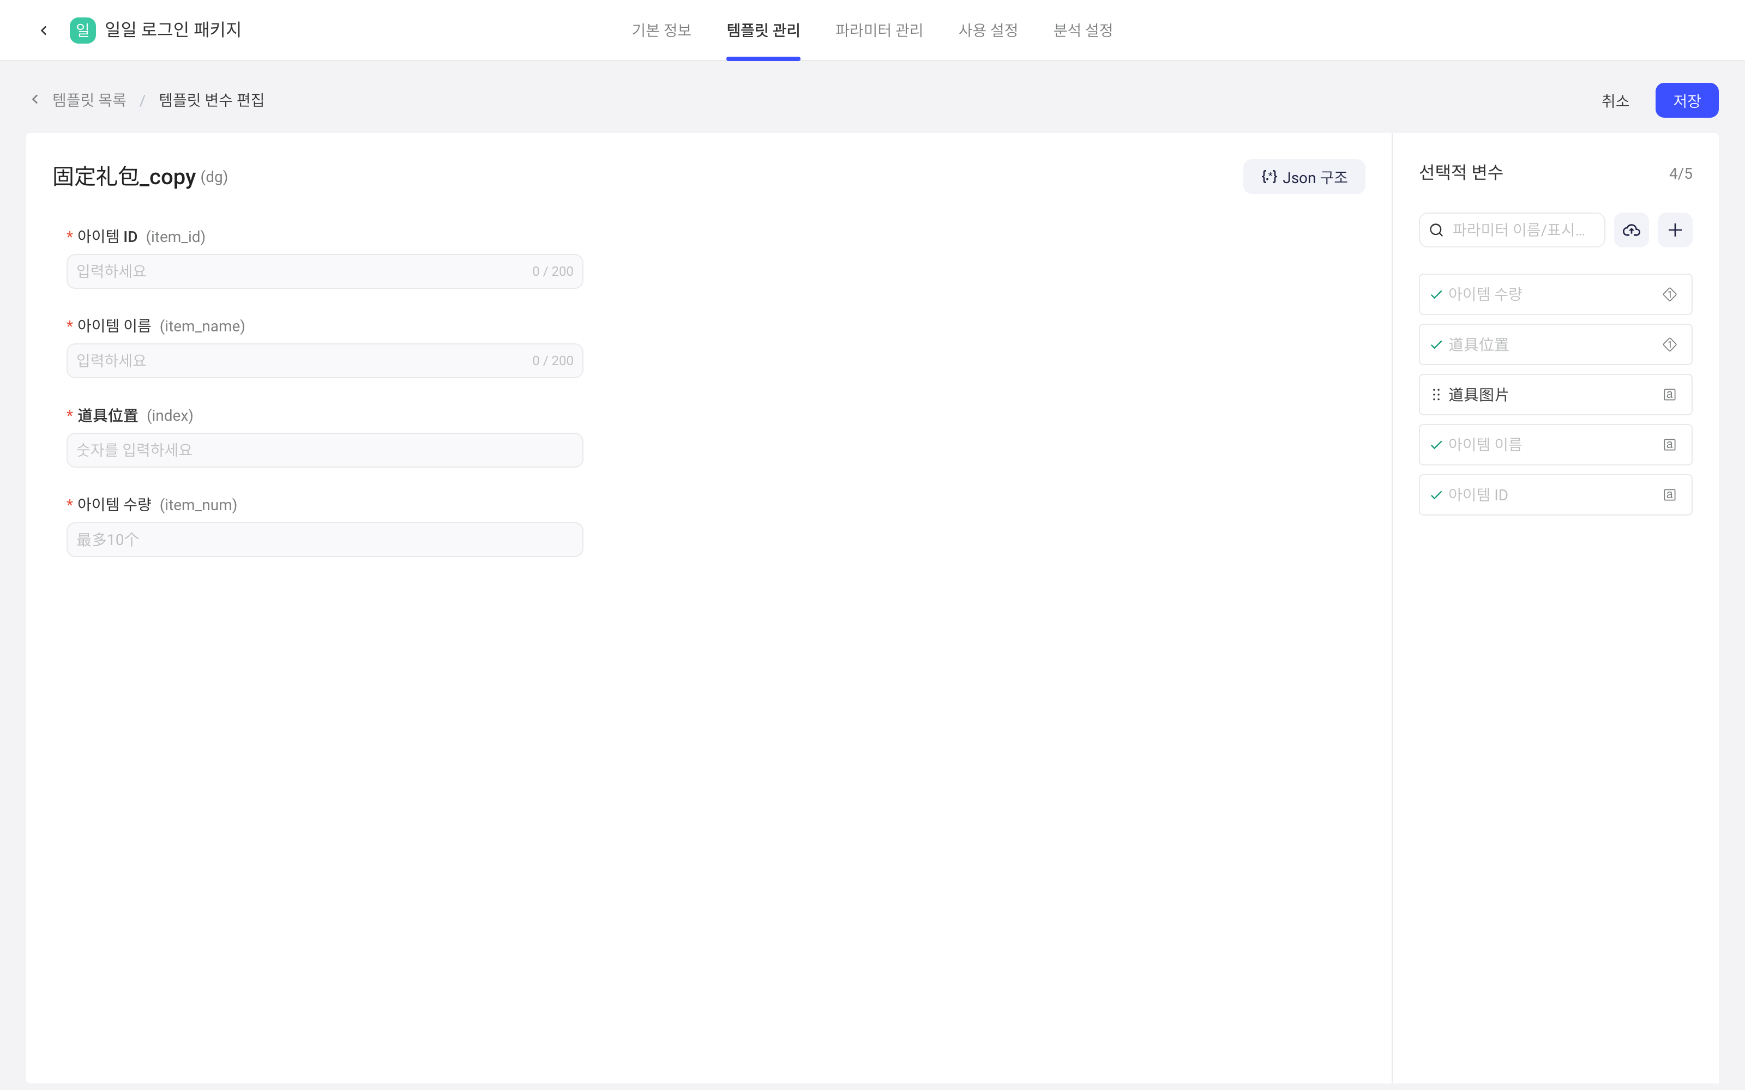This screenshot has height=1090, width=1745.
Task: Follow the 템플릿 목록 breadcrumb link
Action: pyautogui.click(x=89, y=100)
